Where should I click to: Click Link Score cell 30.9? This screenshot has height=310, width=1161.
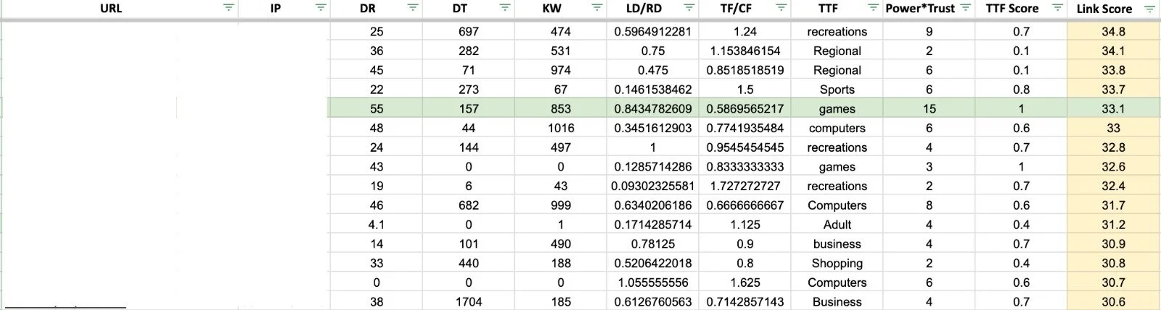1113,244
